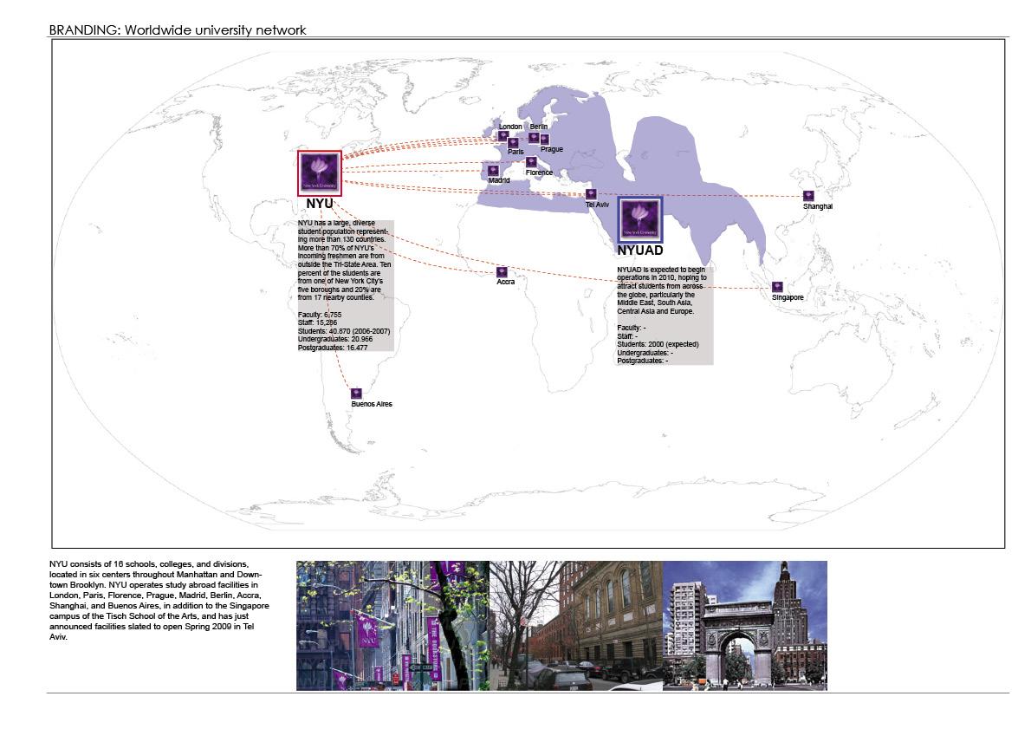Select the London campus marker icon
This screenshot has height=729, width=1031.
(x=503, y=136)
